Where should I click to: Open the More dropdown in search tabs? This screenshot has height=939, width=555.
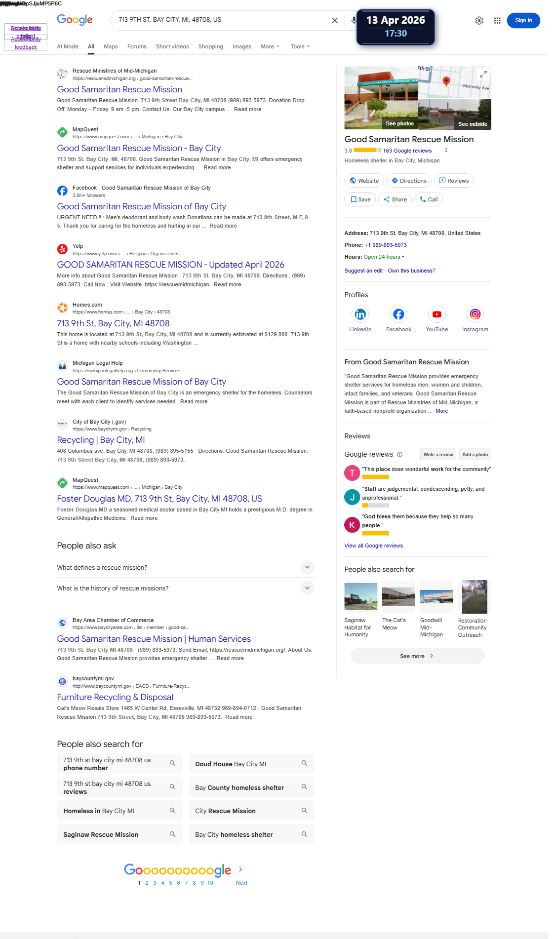pyautogui.click(x=270, y=46)
